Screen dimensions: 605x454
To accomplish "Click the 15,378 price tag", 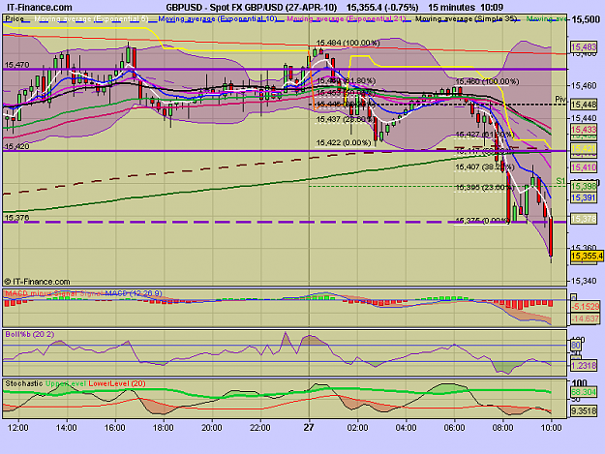I will [584, 219].
